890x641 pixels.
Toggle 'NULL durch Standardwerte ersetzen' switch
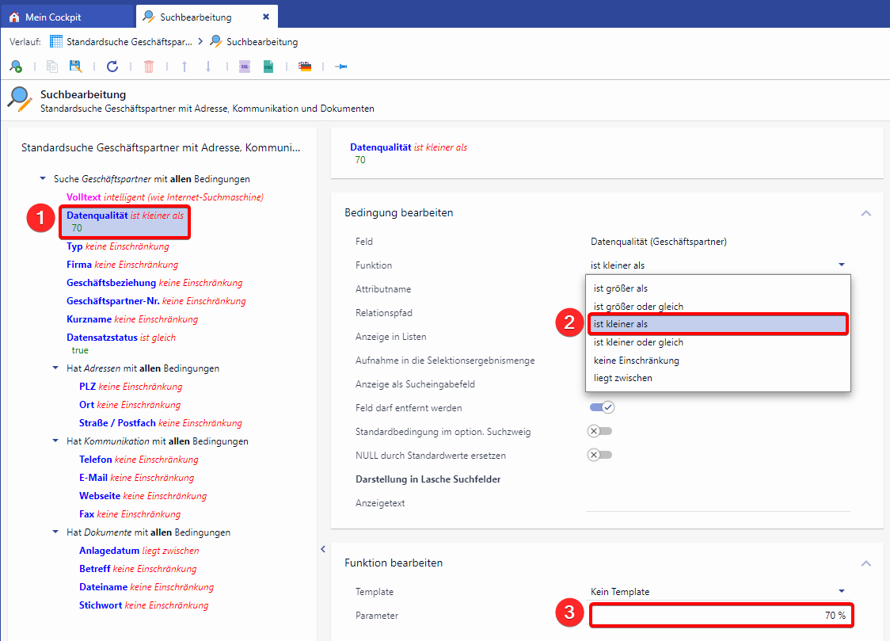coord(599,455)
